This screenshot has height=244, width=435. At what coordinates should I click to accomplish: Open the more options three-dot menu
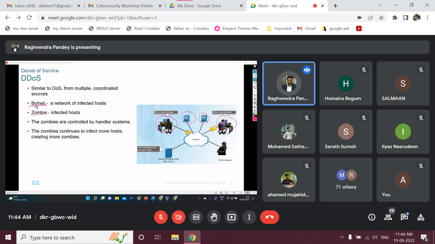click(x=249, y=217)
